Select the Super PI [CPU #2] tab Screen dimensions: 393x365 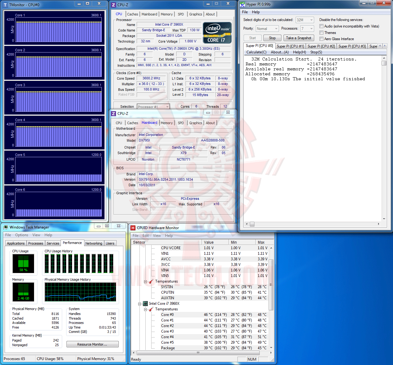[321, 46]
